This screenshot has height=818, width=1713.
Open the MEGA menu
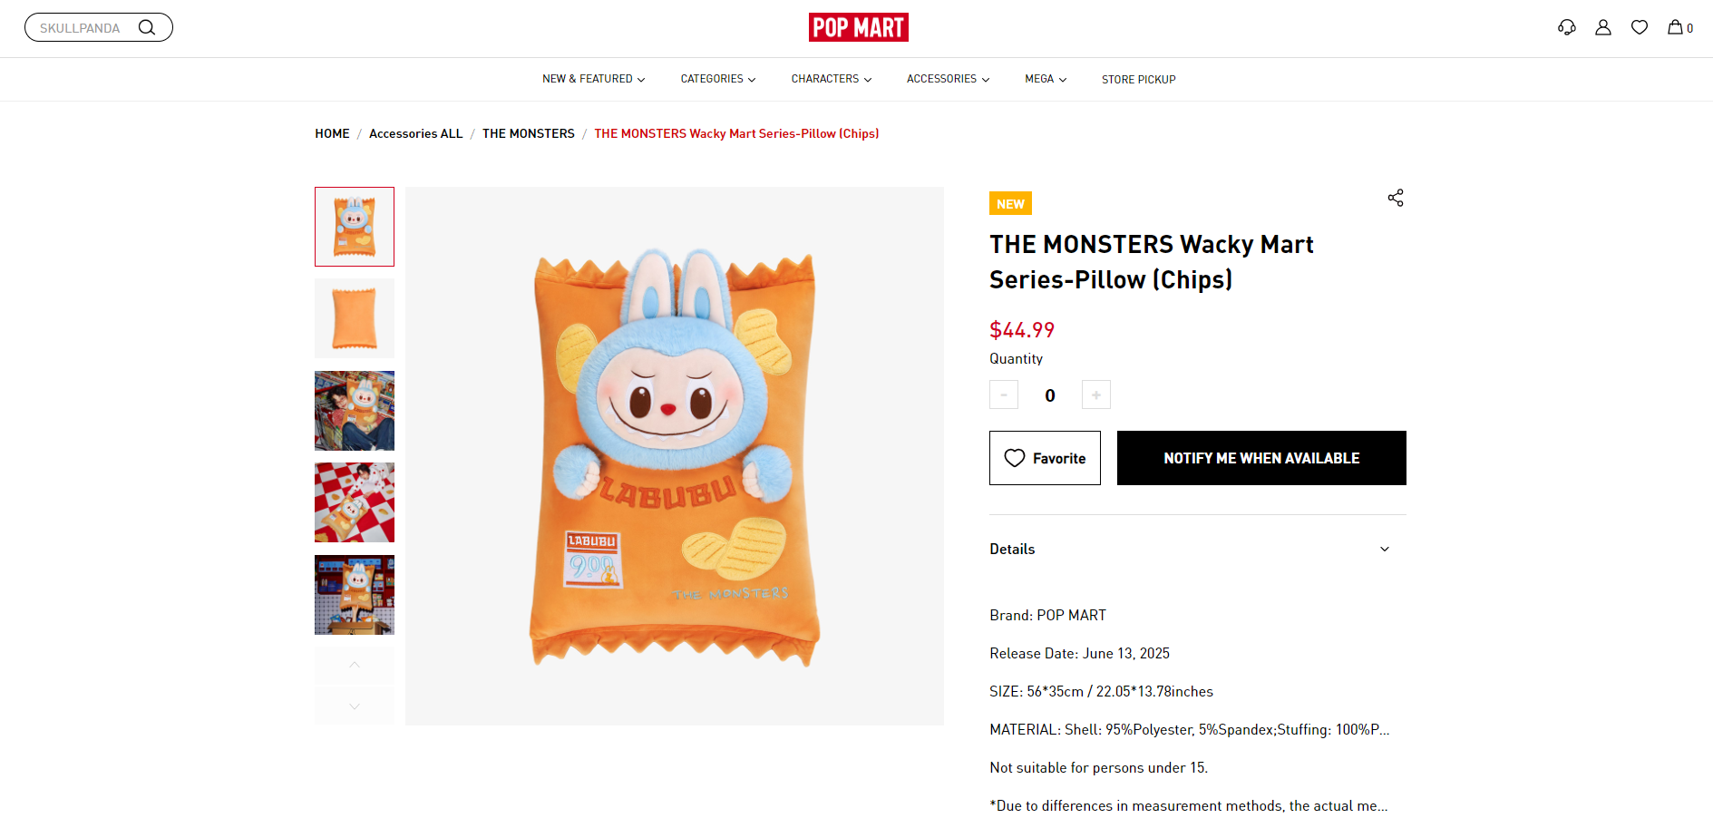pos(1046,79)
